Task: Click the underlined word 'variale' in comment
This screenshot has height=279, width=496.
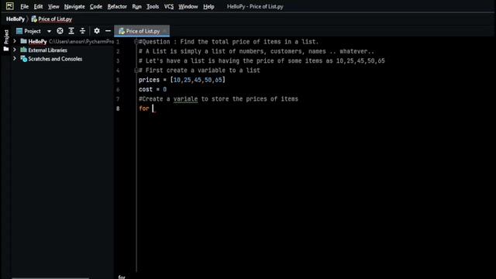Action: tap(185, 99)
